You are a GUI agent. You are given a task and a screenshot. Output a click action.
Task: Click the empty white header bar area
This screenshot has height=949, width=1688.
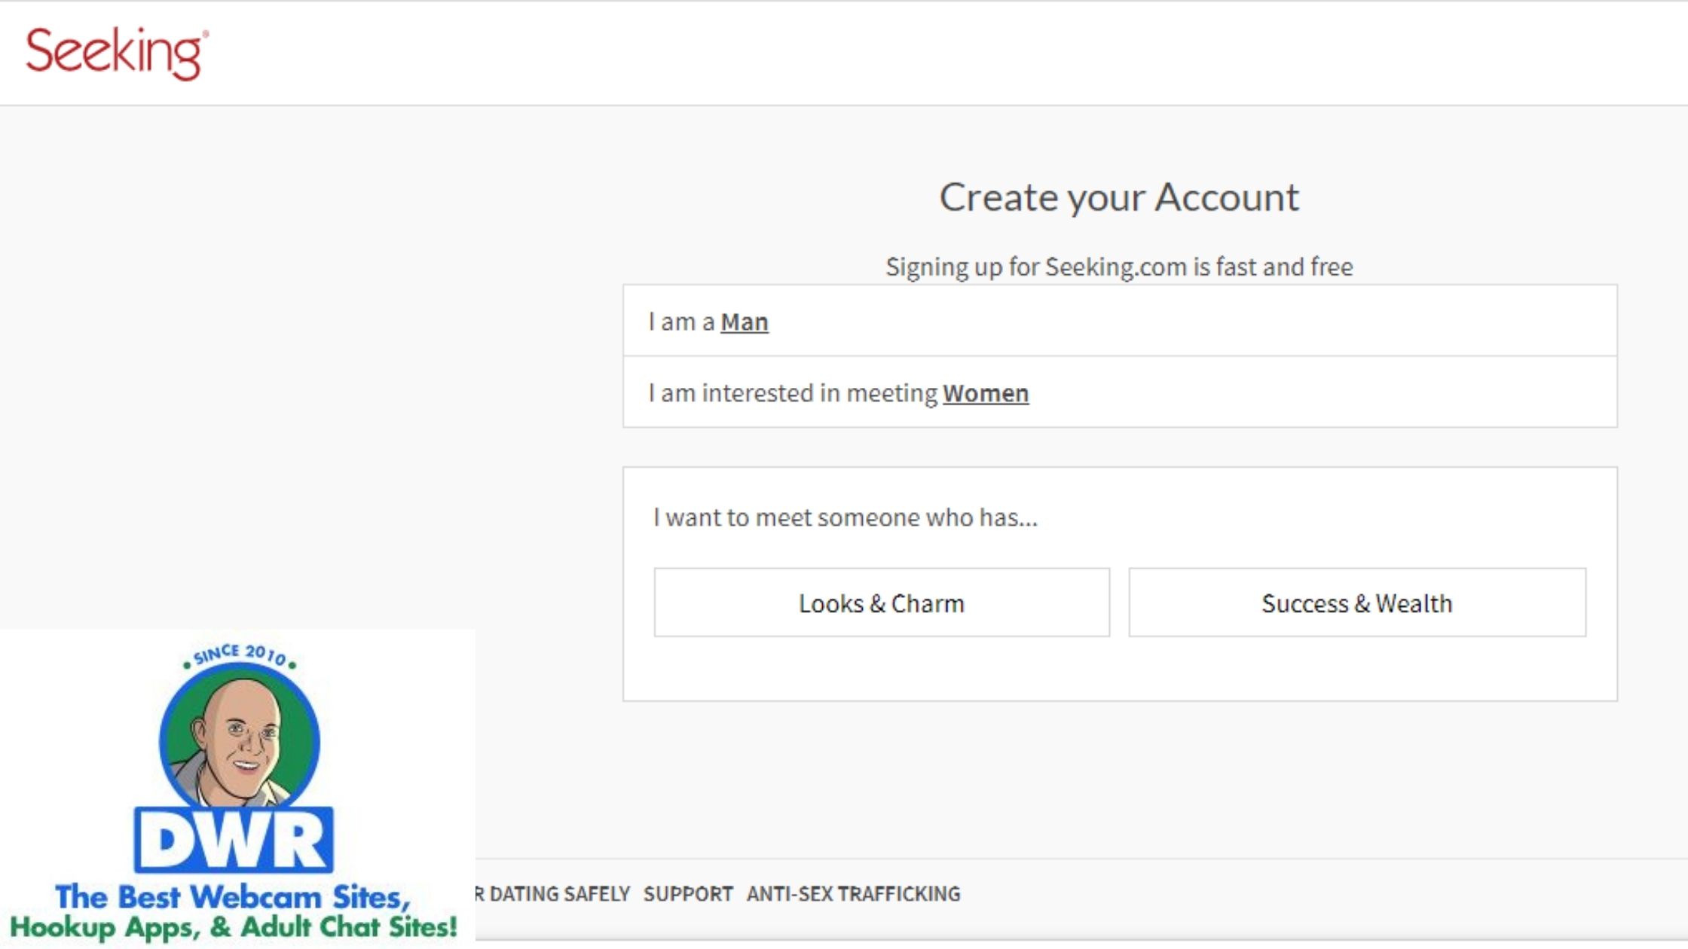tap(904, 53)
